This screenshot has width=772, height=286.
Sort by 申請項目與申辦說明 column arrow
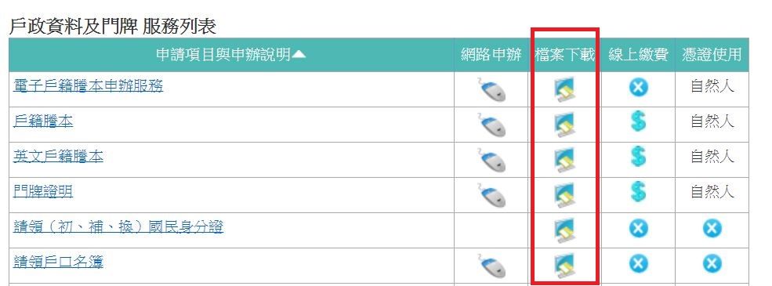[x=299, y=54]
